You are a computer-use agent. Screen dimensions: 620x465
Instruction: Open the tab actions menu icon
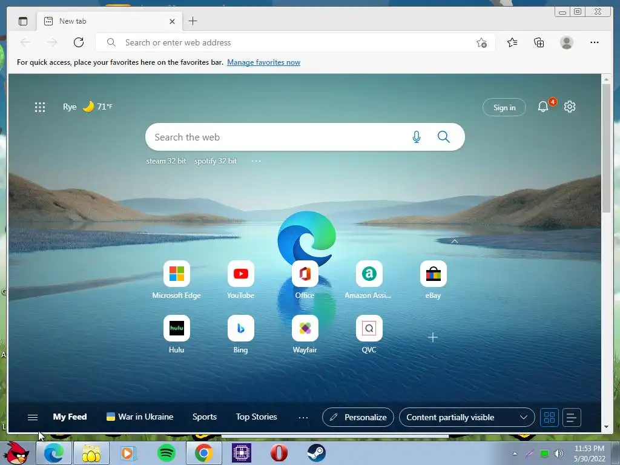click(x=23, y=21)
